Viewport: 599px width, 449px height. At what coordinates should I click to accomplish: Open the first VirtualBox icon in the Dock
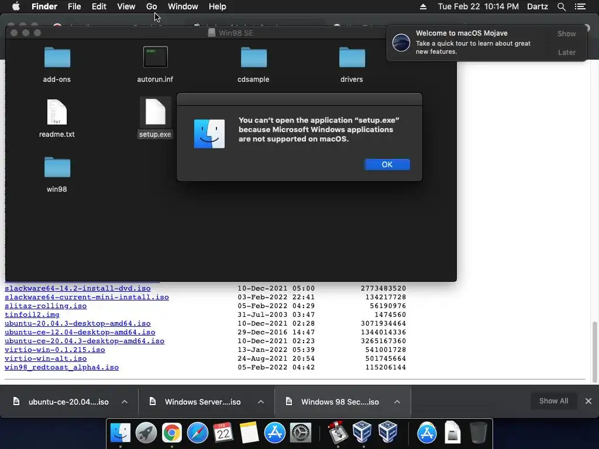[362, 432]
